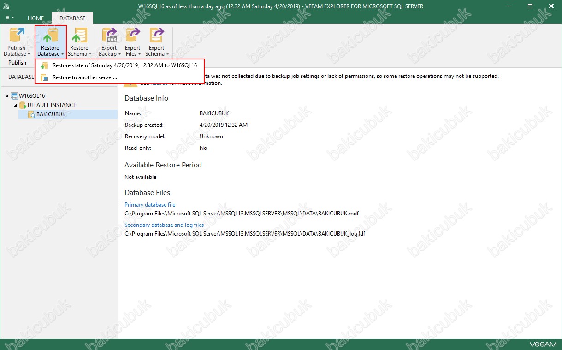Click the Restore Schema ribbon icon
This screenshot has height=350, width=562.
click(x=79, y=36)
